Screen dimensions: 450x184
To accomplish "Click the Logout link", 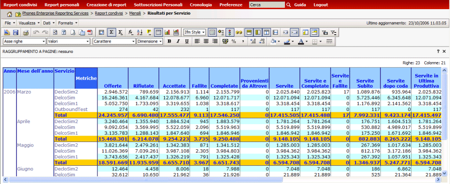I will pos(320,5).
